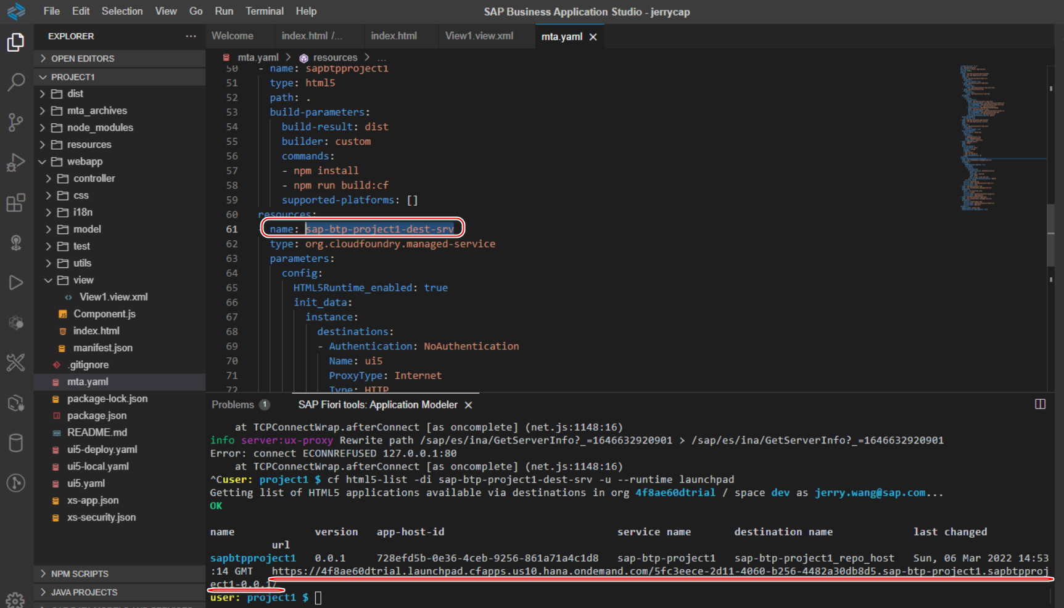Open the Run menu
The height and width of the screenshot is (608, 1064).
coord(224,11)
